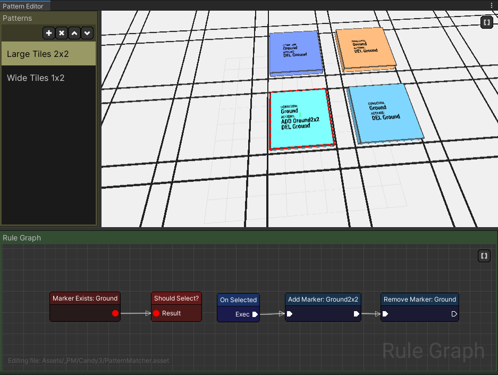
Task: Delete the selected pattern with the X icon
Action: tap(62, 33)
